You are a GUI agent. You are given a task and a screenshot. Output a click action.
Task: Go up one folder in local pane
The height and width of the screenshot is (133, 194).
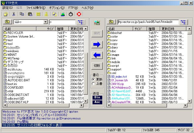click(7, 22)
